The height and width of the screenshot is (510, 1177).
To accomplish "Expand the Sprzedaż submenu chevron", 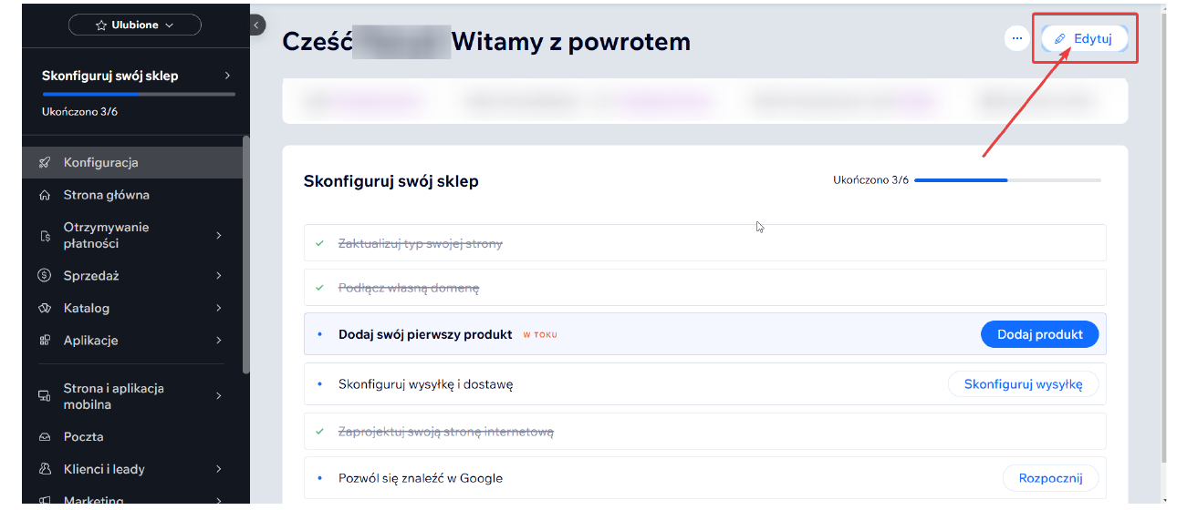I will pos(219,276).
